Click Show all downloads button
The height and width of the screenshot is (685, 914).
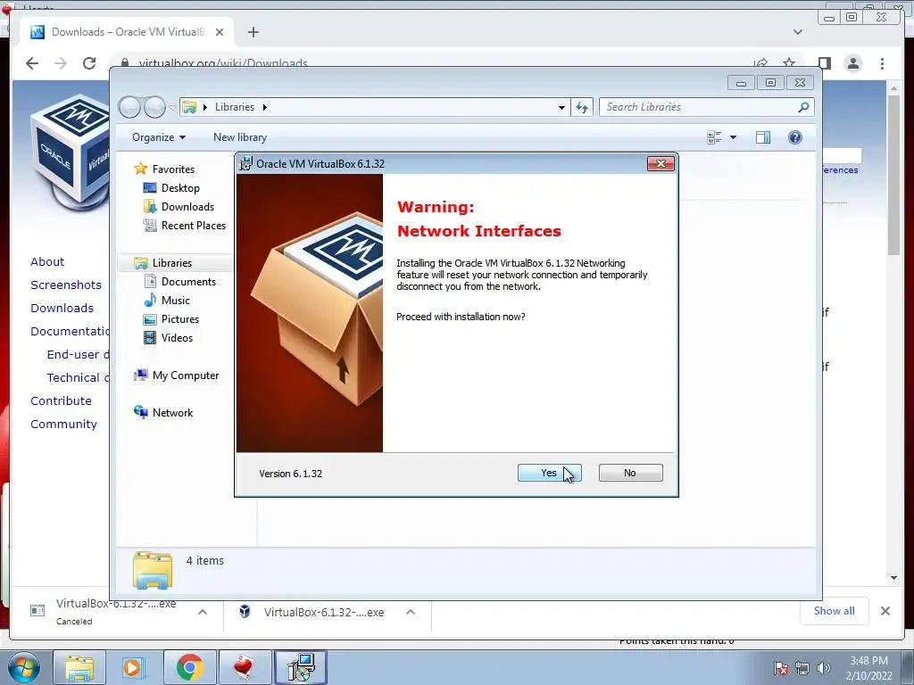tap(835, 611)
